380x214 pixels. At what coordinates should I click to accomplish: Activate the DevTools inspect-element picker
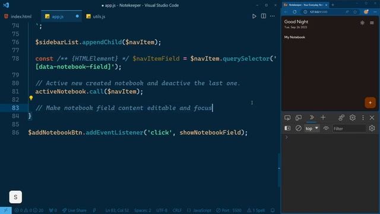coord(287,118)
